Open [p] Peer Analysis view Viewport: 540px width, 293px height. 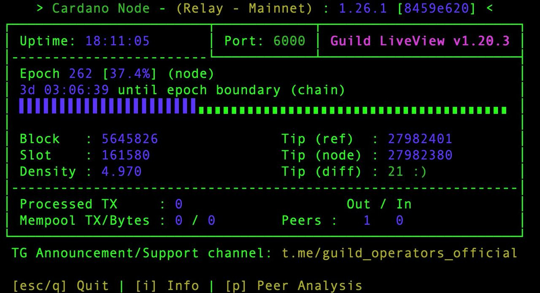click(294, 285)
